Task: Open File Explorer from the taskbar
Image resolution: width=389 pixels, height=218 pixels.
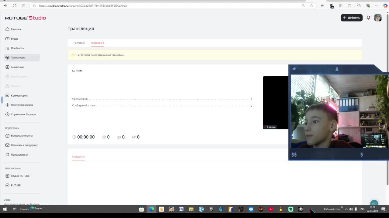Action: (191, 209)
